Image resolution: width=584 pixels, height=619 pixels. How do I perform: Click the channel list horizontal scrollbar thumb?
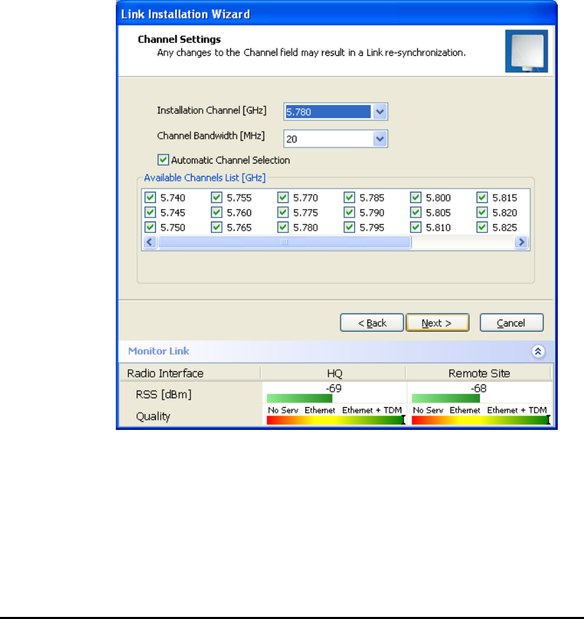(284, 242)
